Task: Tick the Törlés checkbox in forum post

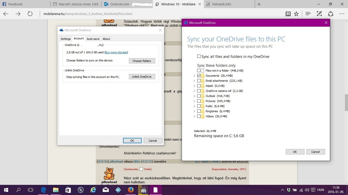Action: click(141, 169)
